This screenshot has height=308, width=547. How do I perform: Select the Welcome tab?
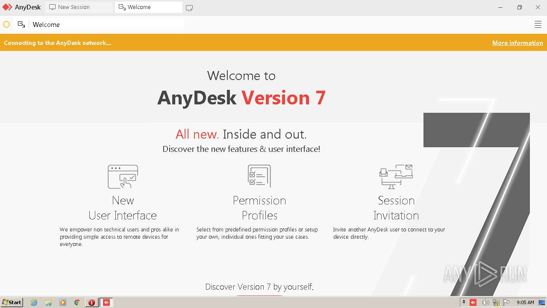[x=148, y=7]
